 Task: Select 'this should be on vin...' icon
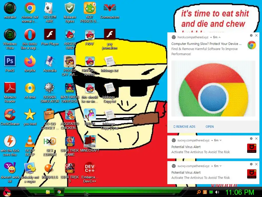[90, 88]
